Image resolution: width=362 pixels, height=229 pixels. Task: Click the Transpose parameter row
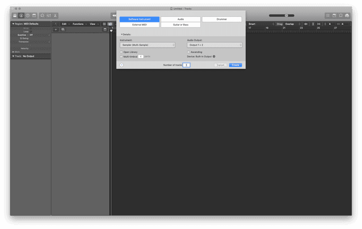coord(31,42)
